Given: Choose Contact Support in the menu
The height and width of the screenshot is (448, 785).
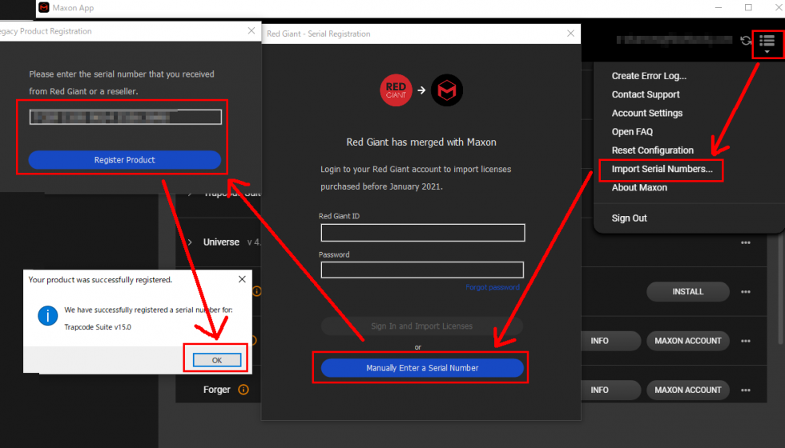Looking at the screenshot, I should 646,94.
